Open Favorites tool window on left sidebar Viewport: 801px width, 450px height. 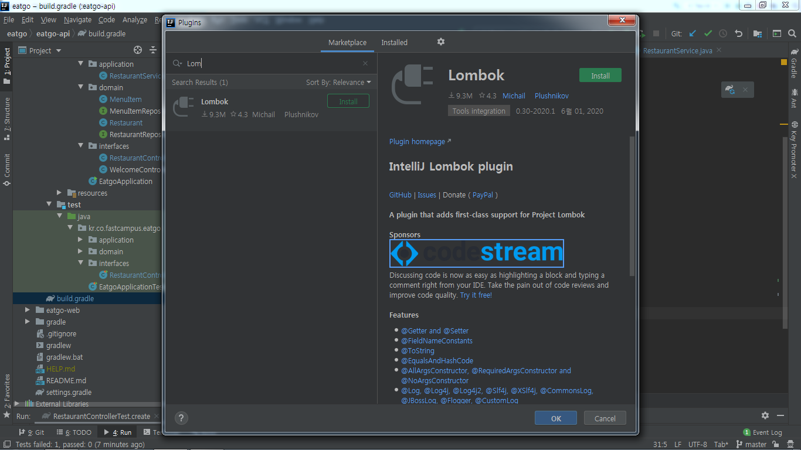(x=7, y=396)
